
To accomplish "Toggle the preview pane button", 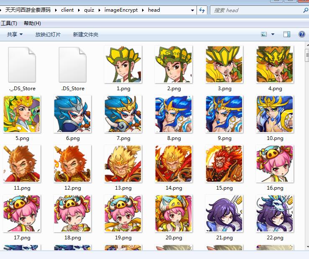I will click(287, 34).
